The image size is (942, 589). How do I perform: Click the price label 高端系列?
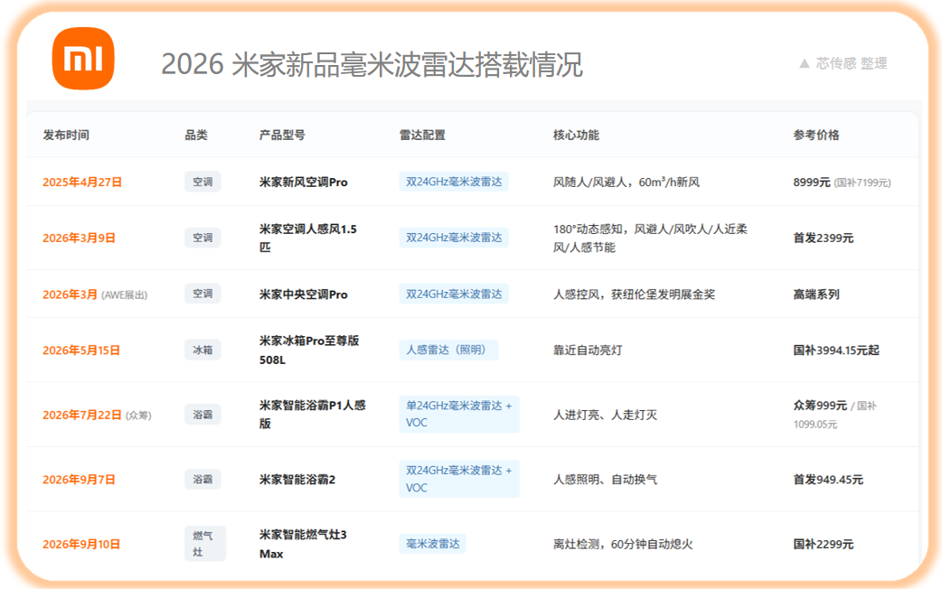pos(816,294)
